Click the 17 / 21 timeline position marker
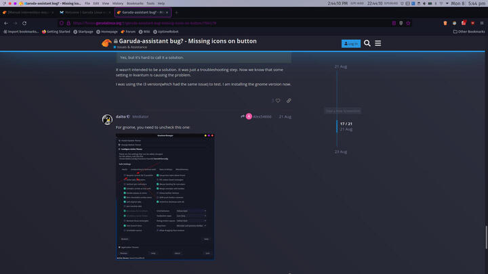This screenshot has width=488, height=274. point(346,124)
